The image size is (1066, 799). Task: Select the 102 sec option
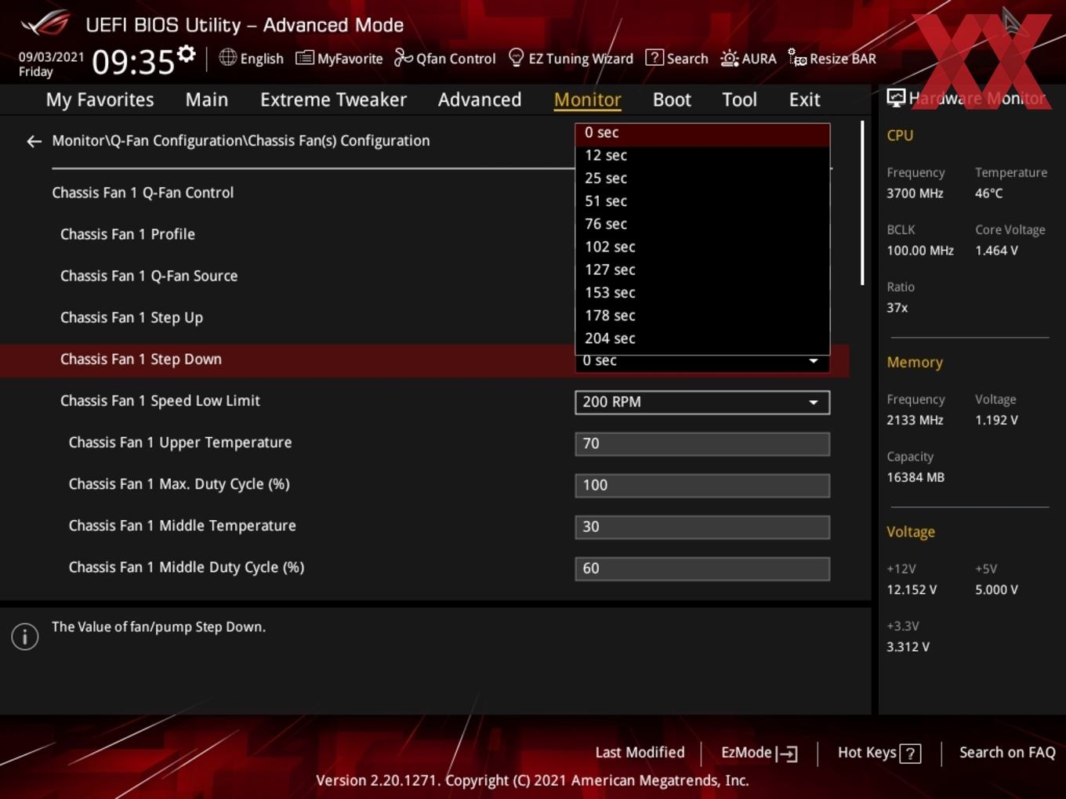(702, 247)
